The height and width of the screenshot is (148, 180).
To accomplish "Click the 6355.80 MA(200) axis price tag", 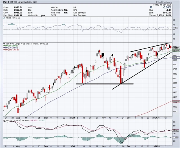I will 176,101.
